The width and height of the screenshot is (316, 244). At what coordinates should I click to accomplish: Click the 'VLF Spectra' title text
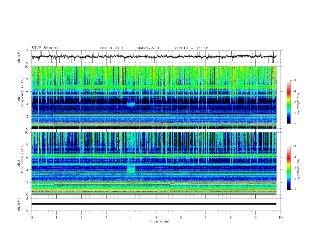point(45,48)
